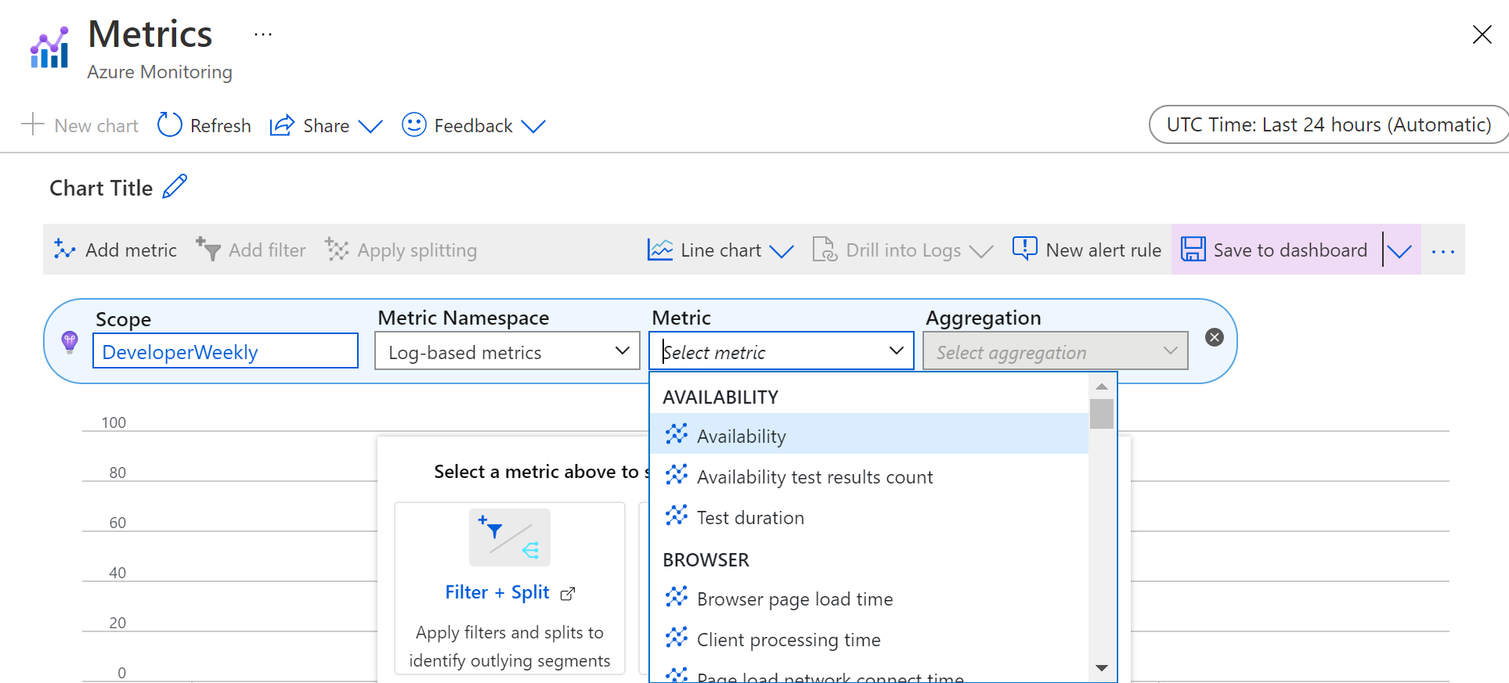
Task: Expand the Share dropdown chevron
Action: tap(370, 126)
